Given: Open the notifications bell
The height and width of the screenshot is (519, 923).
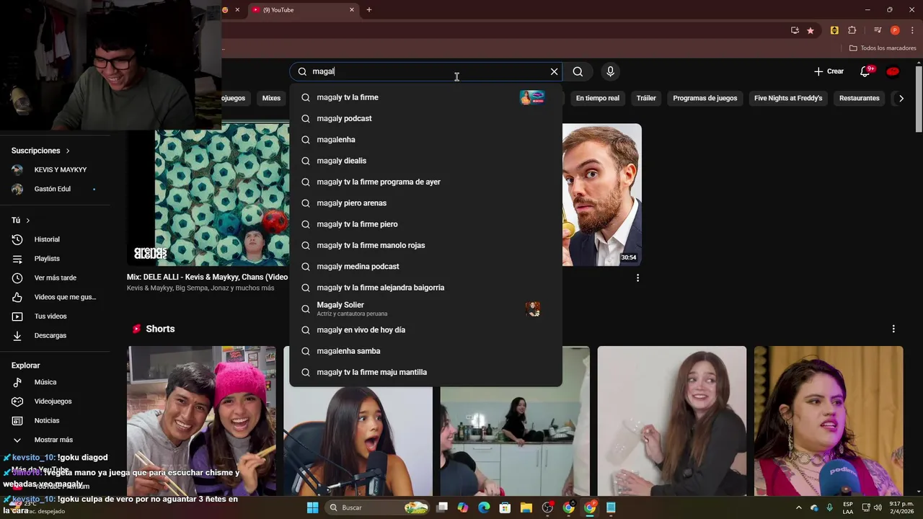Looking at the screenshot, I should [x=865, y=71].
